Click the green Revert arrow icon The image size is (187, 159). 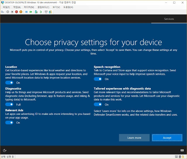[x=41, y=12]
